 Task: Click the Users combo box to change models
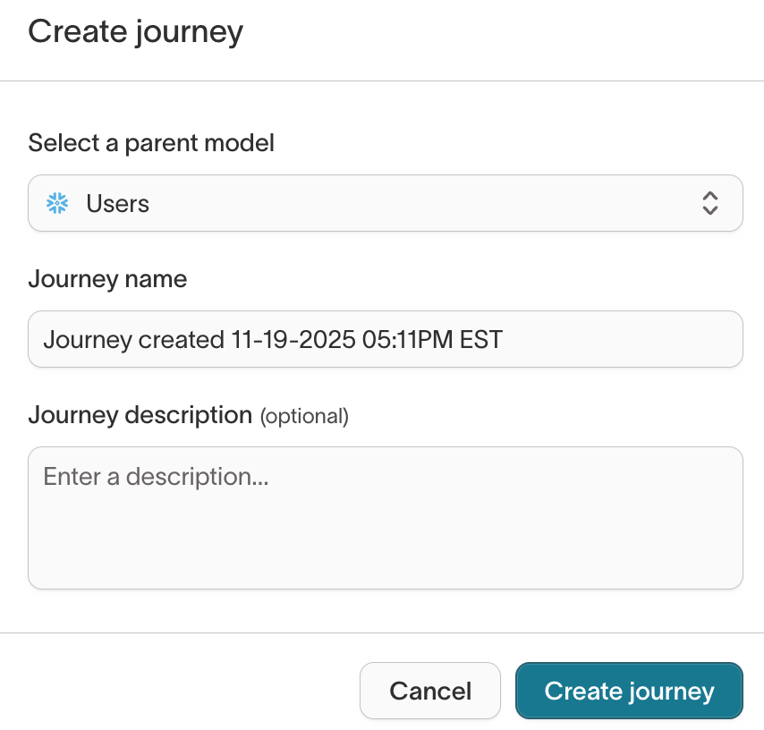pyautogui.click(x=385, y=203)
